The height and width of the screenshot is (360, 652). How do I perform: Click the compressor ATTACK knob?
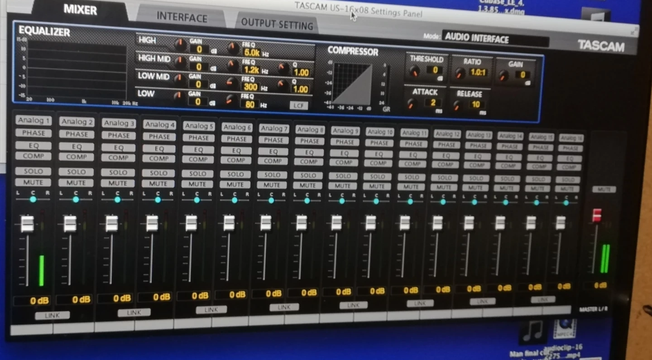(412, 104)
